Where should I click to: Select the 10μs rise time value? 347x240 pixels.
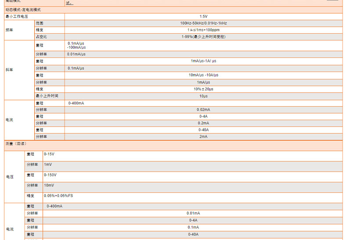[203, 96]
